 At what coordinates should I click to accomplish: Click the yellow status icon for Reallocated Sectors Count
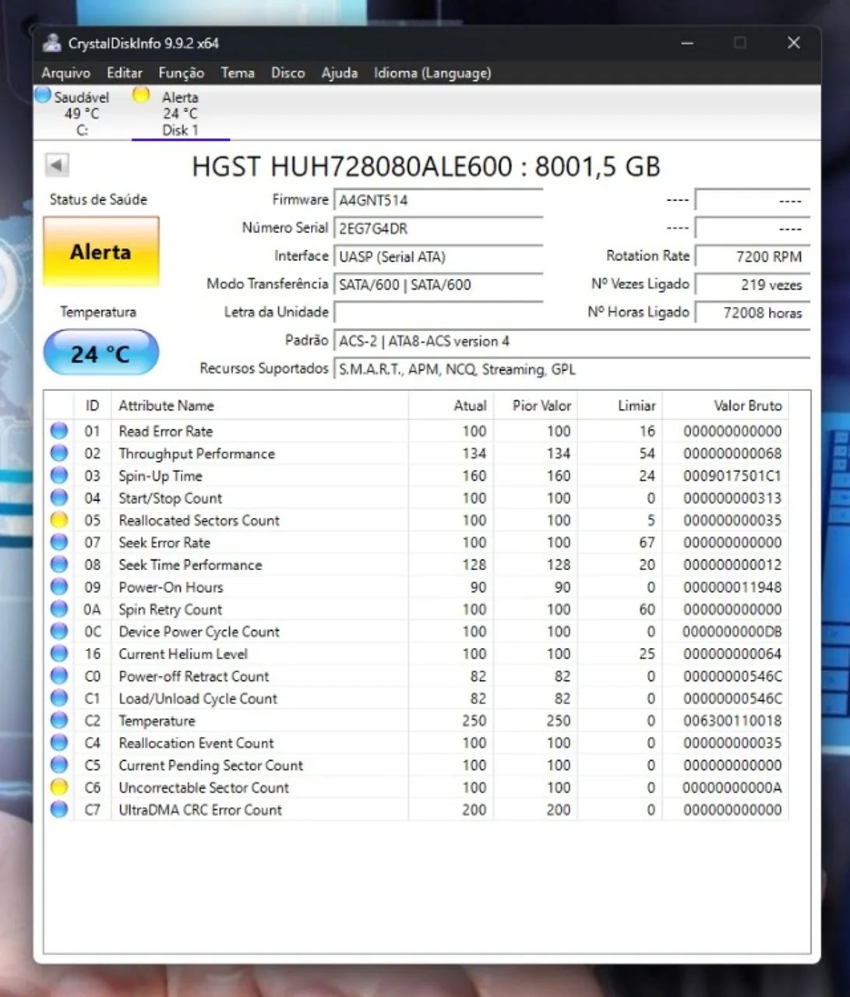pos(59,520)
